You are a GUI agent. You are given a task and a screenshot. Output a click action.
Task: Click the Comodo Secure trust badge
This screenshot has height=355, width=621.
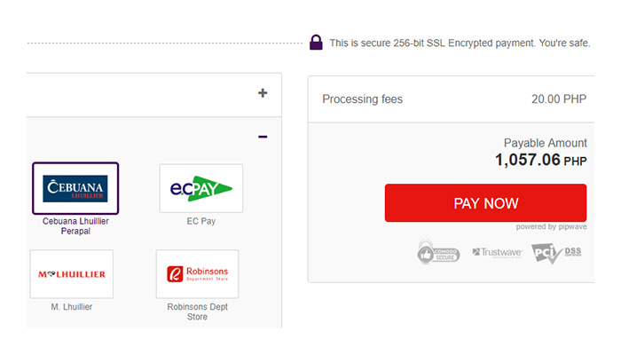tap(438, 253)
